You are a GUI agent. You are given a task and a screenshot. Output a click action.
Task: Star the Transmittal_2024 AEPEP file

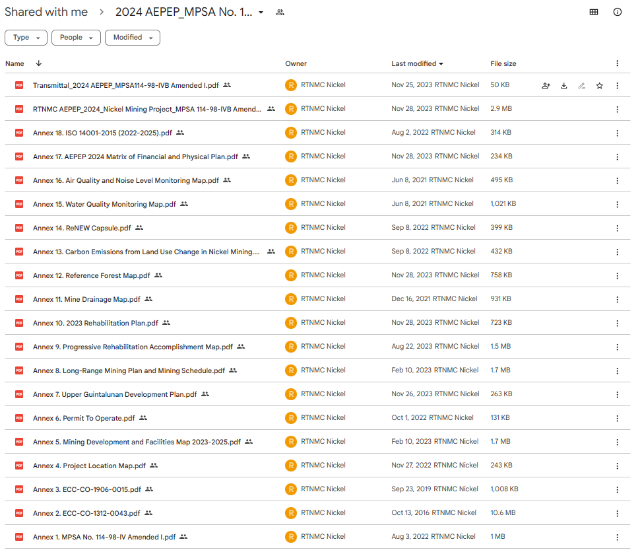599,86
